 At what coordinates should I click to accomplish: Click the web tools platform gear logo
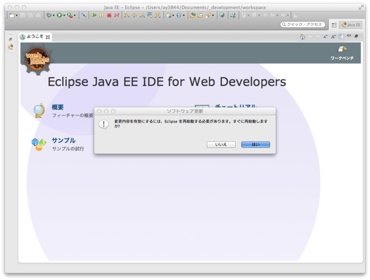[37, 59]
